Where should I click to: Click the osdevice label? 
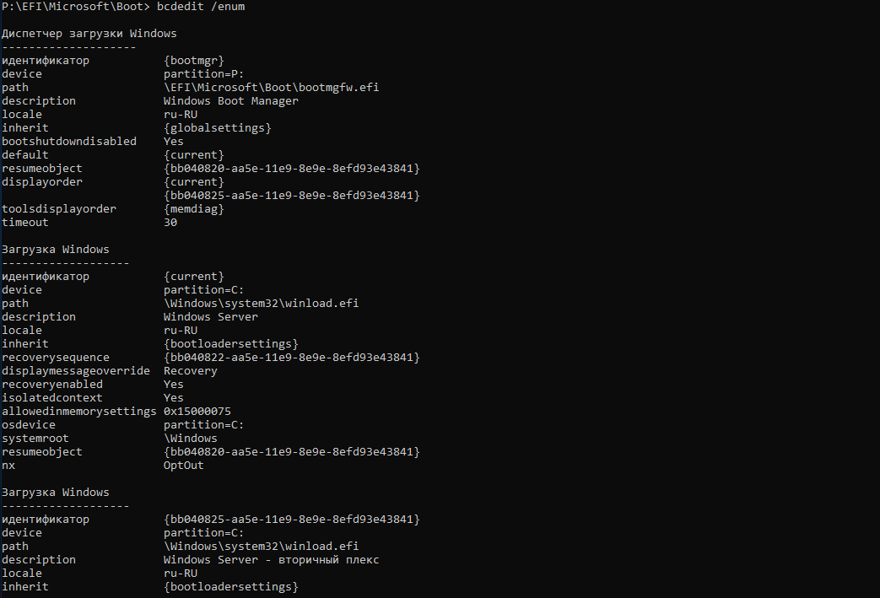29,425
